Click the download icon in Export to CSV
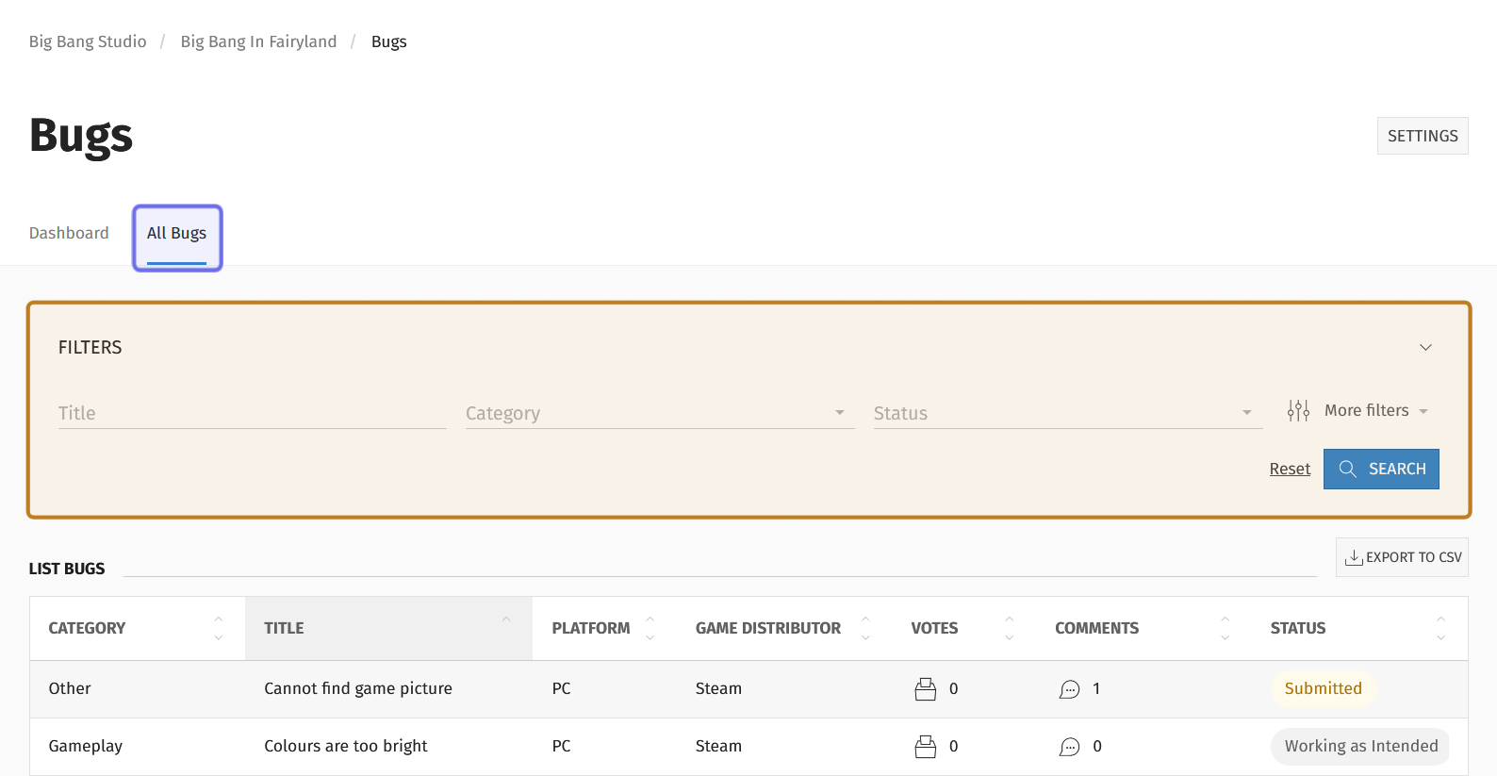 pyautogui.click(x=1354, y=557)
